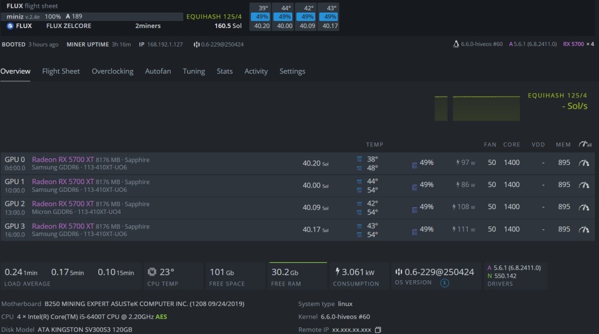Click GPU 0 core temperature icon at 38°
The height and width of the screenshot is (334, 599).
tap(359, 159)
